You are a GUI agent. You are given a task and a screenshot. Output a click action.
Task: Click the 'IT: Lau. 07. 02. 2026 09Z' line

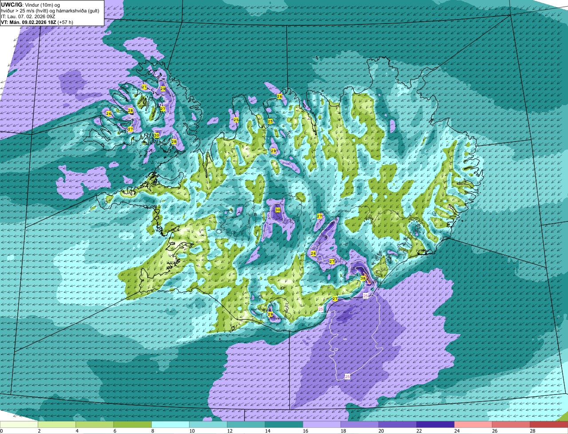[x=28, y=16]
